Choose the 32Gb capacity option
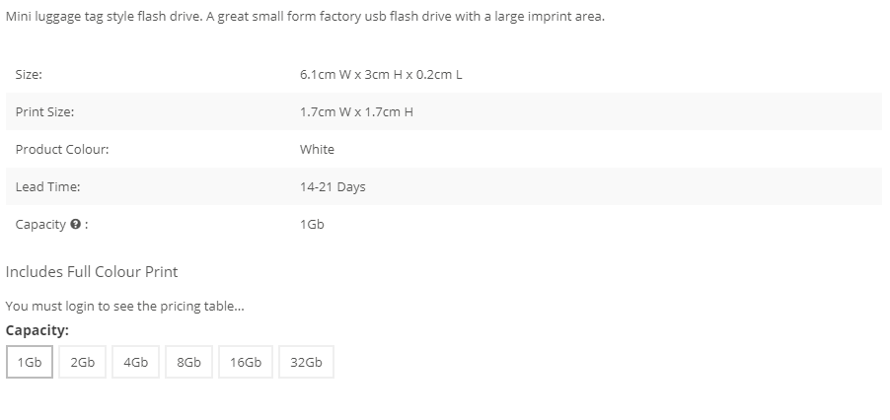Viewport: 890px width, 420px height. 307,362
